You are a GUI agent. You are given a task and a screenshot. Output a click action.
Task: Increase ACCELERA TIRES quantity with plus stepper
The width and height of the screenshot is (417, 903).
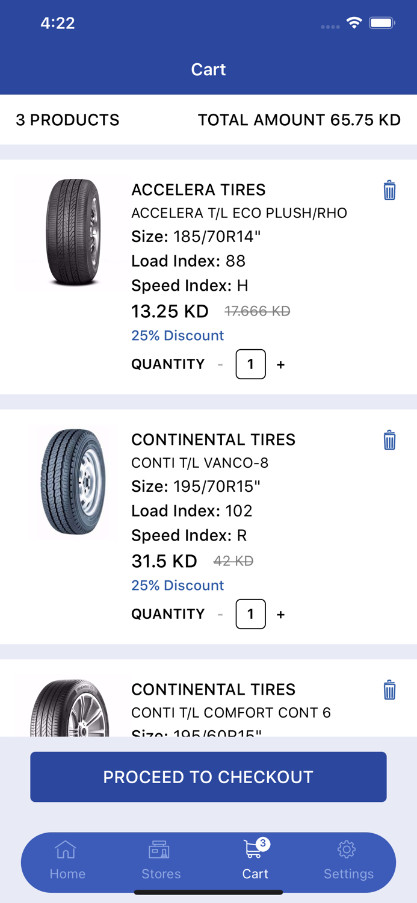pos(280,364)
